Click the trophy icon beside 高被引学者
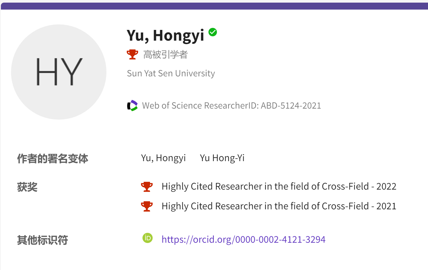 pos(132,54)
